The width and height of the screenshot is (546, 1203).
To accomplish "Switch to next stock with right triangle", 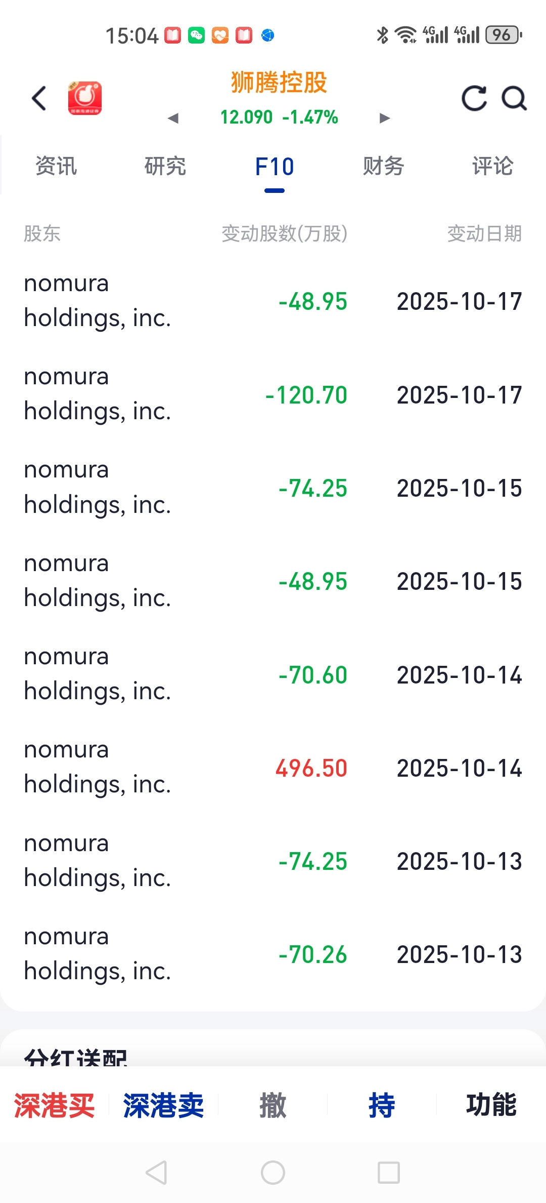I will [384, 118].
